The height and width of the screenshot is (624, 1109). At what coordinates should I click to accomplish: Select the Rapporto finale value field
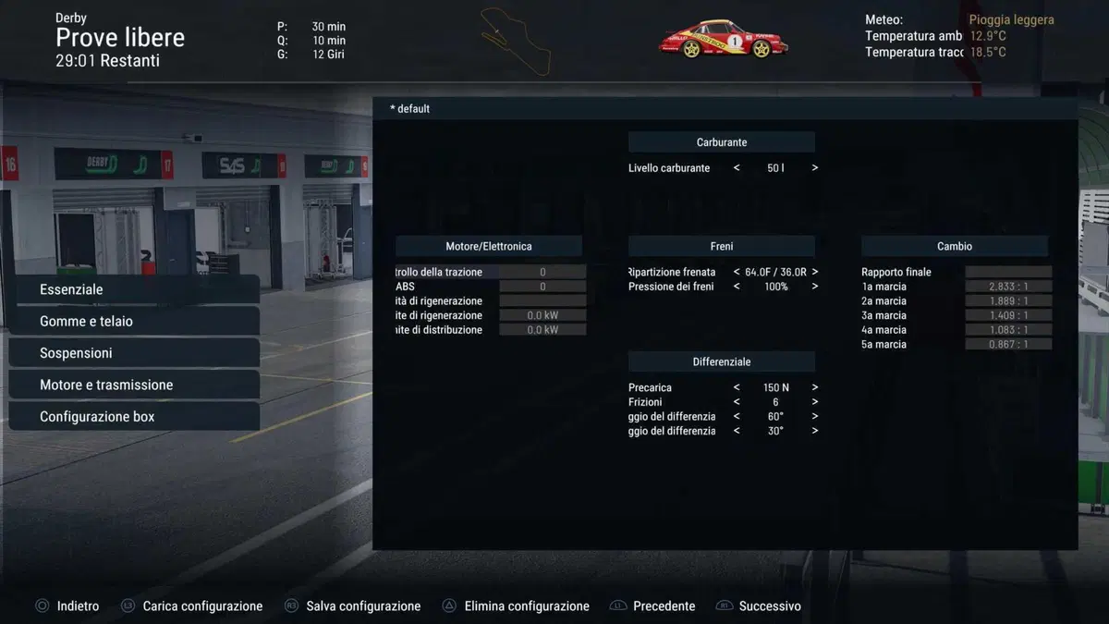coord(1008,273)
